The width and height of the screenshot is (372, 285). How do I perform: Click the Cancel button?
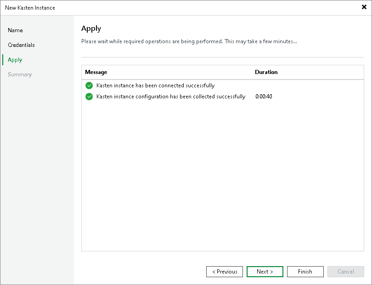[346, 272]
